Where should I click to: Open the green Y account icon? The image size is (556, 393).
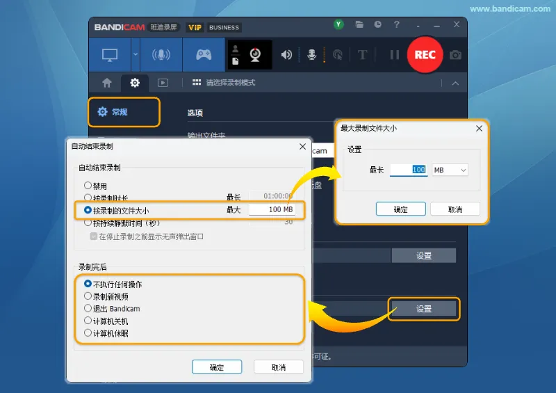click(x=338, y=24)
